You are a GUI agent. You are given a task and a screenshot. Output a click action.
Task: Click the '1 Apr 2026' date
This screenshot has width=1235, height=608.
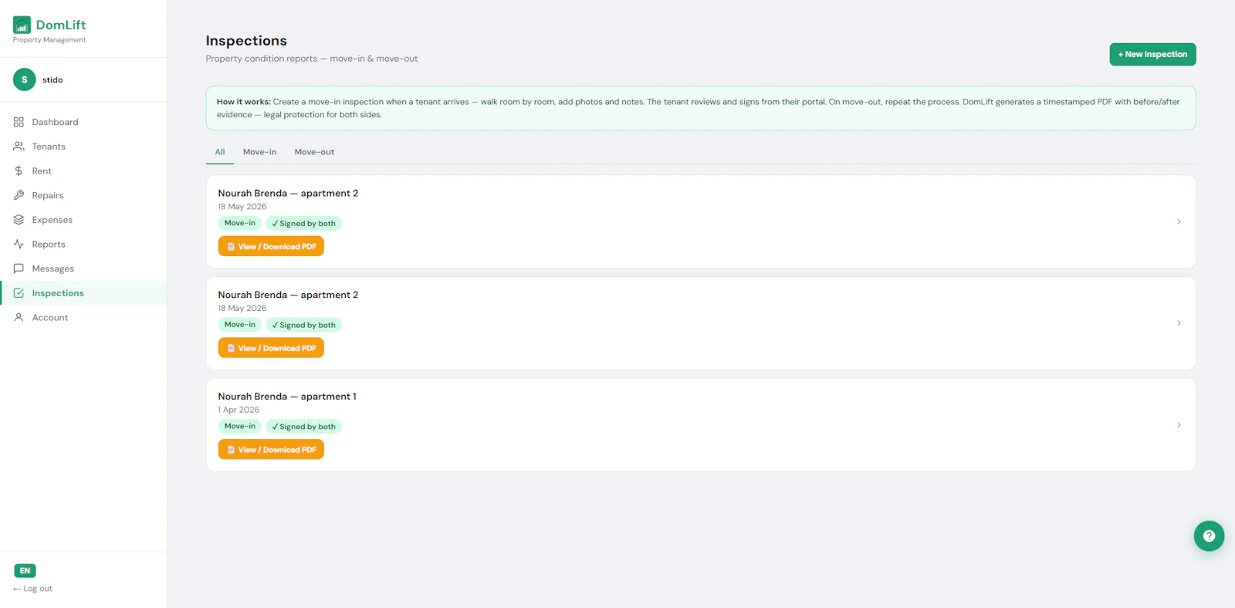tap(239, 410)
